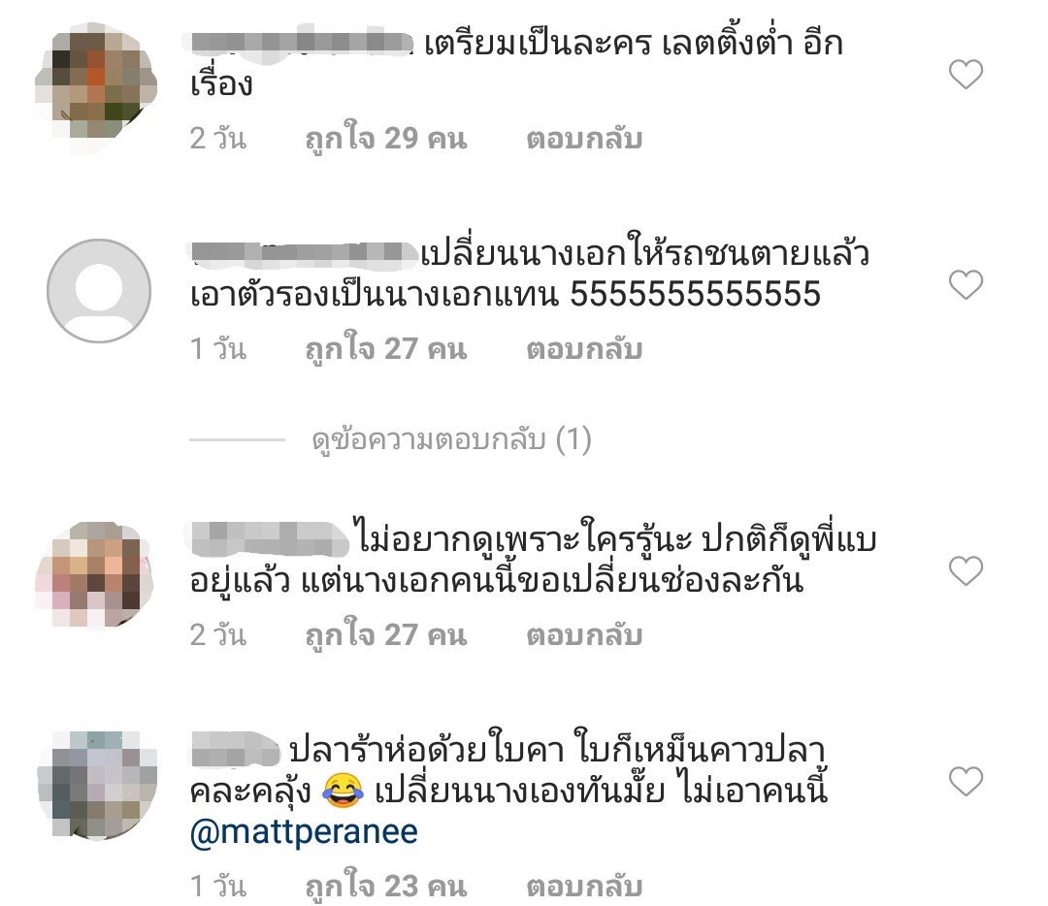Open the @mattperanee mention link
The height and width of the screenshot is (906, 1048).
pos(304,832)
